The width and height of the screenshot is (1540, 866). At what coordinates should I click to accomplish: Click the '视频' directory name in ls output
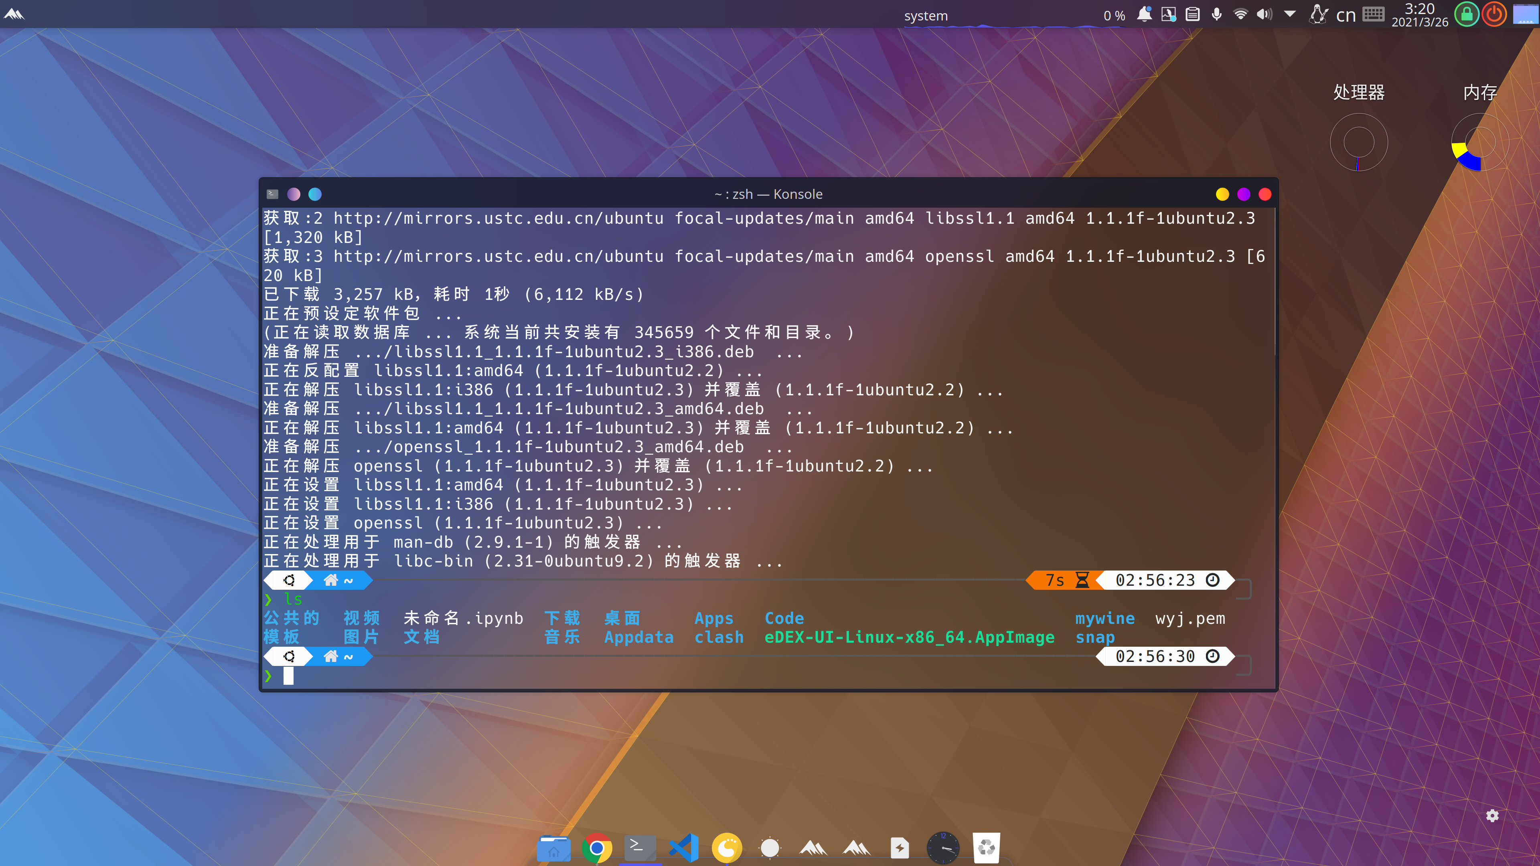coord(362,618)
